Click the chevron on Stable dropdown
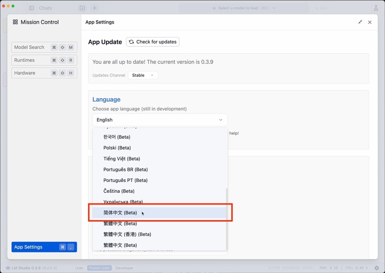The height and width of the screenshot is (273, 385). [x=152, y=75]
